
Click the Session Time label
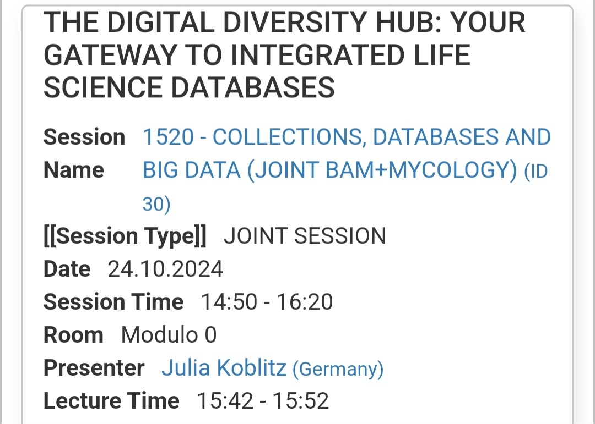pyautogui.click(x=113, y=302)
